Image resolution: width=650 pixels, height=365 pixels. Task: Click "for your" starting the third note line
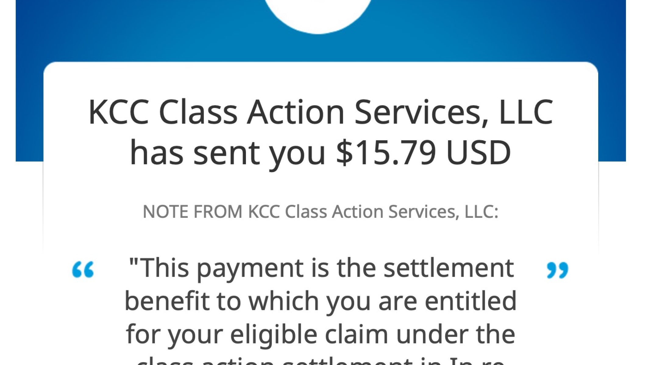174,335
